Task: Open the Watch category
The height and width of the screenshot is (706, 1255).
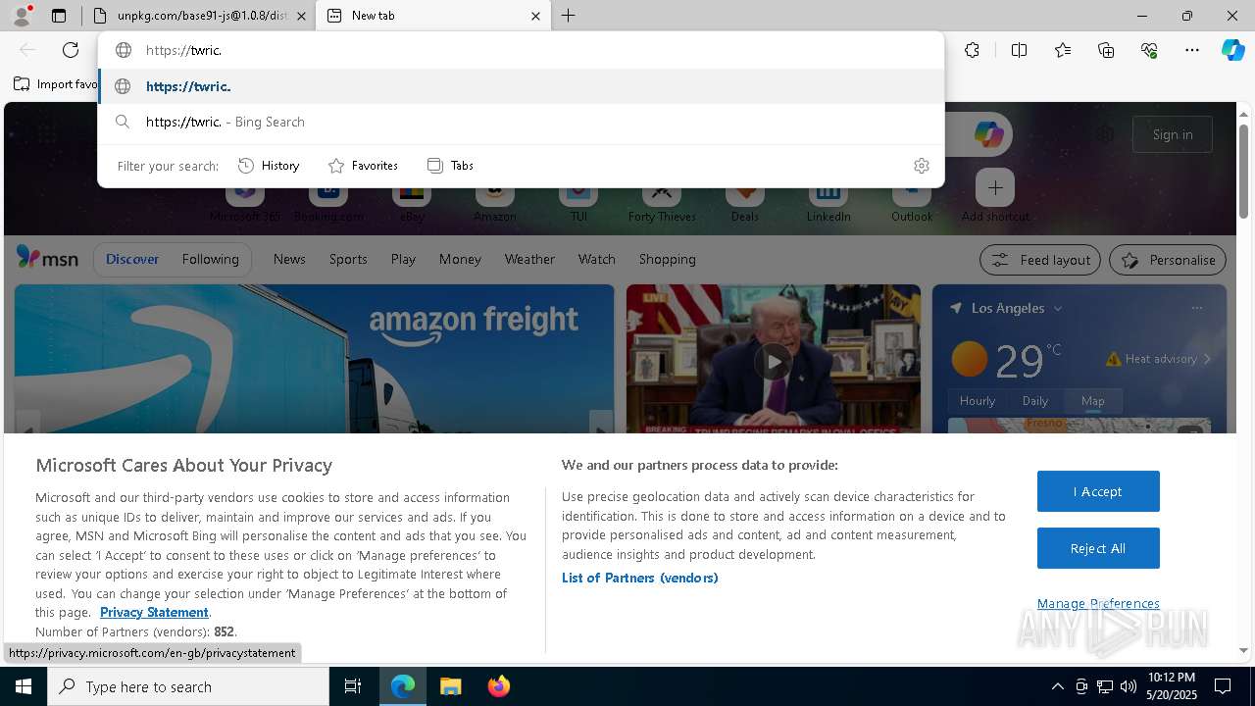Action: pos(596,259)
